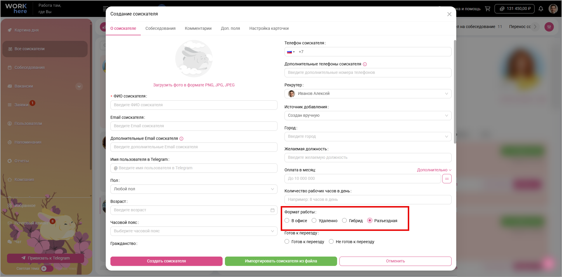Viewport: 562px width, 277px height.
Task: Open the Часовой пояс dropdown
Action: 194,231
